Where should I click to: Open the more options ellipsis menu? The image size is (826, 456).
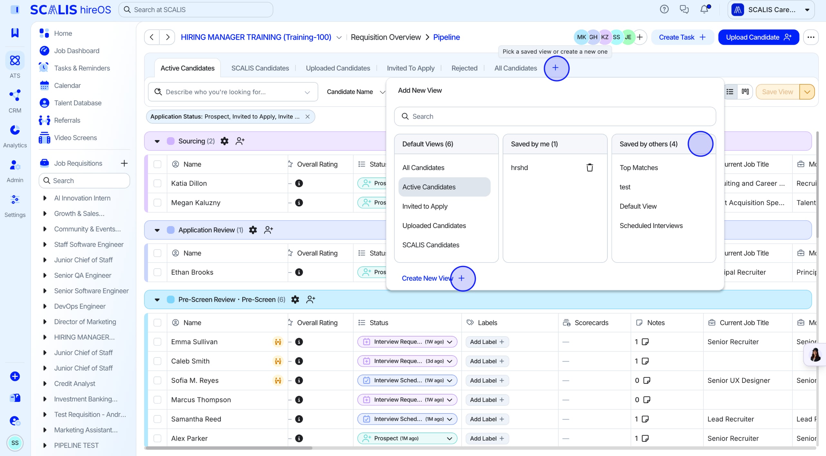click(x=811, y=37)
